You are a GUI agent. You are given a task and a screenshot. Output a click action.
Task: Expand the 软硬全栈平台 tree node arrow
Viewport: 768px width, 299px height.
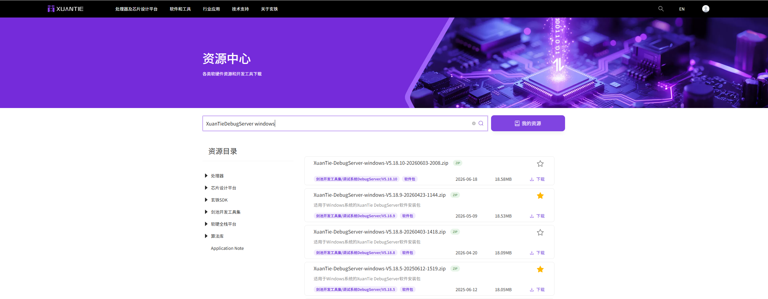click(206, 224)
